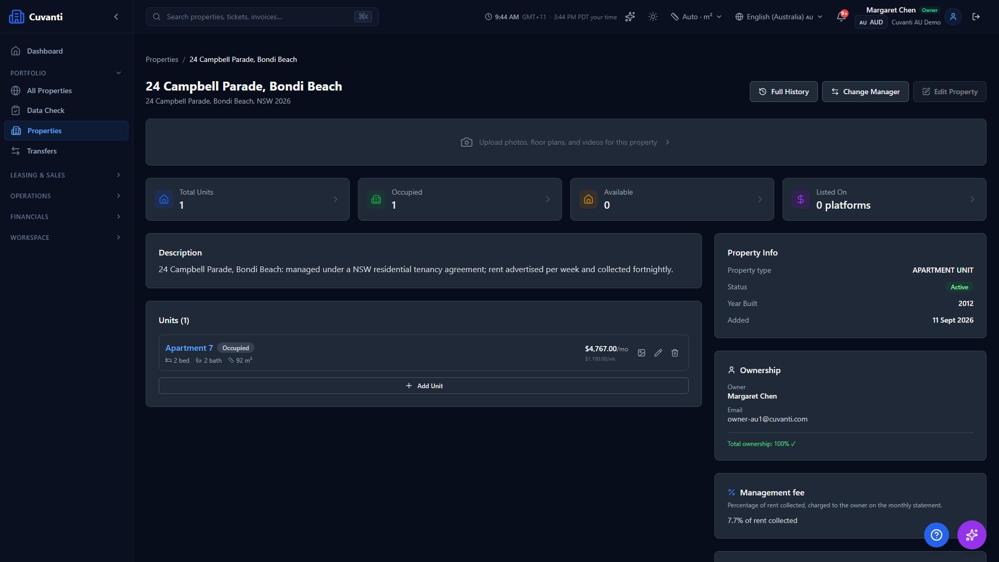Open the Total Units card
Screen dimensions: 999x562
pyautogui.click(x=248, y=199)
